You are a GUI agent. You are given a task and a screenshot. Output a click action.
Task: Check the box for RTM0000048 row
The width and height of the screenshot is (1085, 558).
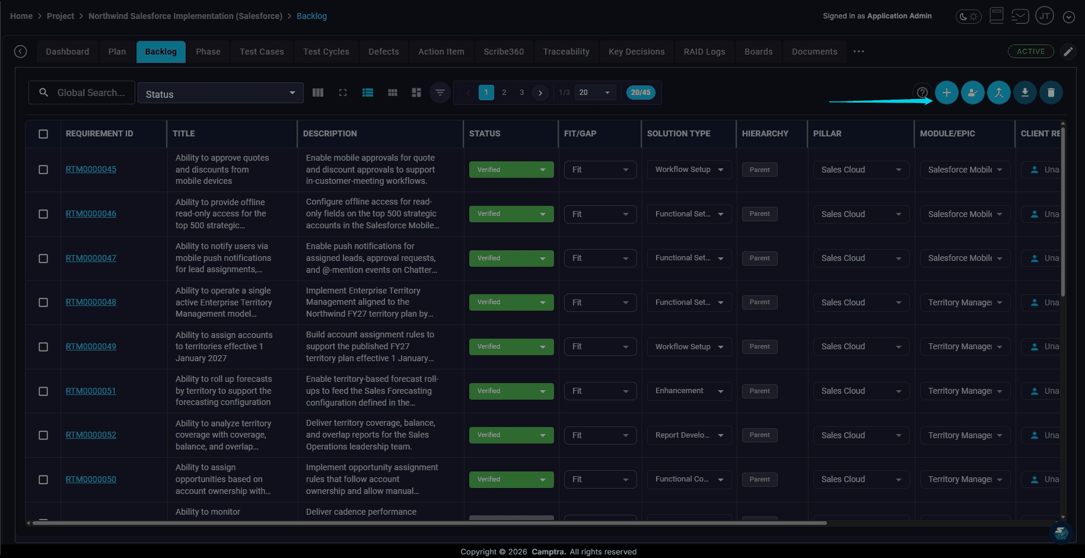click(x=43, y=302)
